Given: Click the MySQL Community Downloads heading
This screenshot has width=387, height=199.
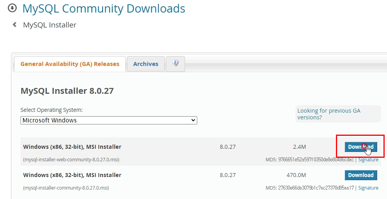Looking at the screenshot, I should 104,8.
